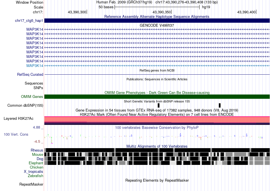Click the Rhesus species label
Image resolution: width=270 pixels, height=191 pixels.
tap(37, 150)
